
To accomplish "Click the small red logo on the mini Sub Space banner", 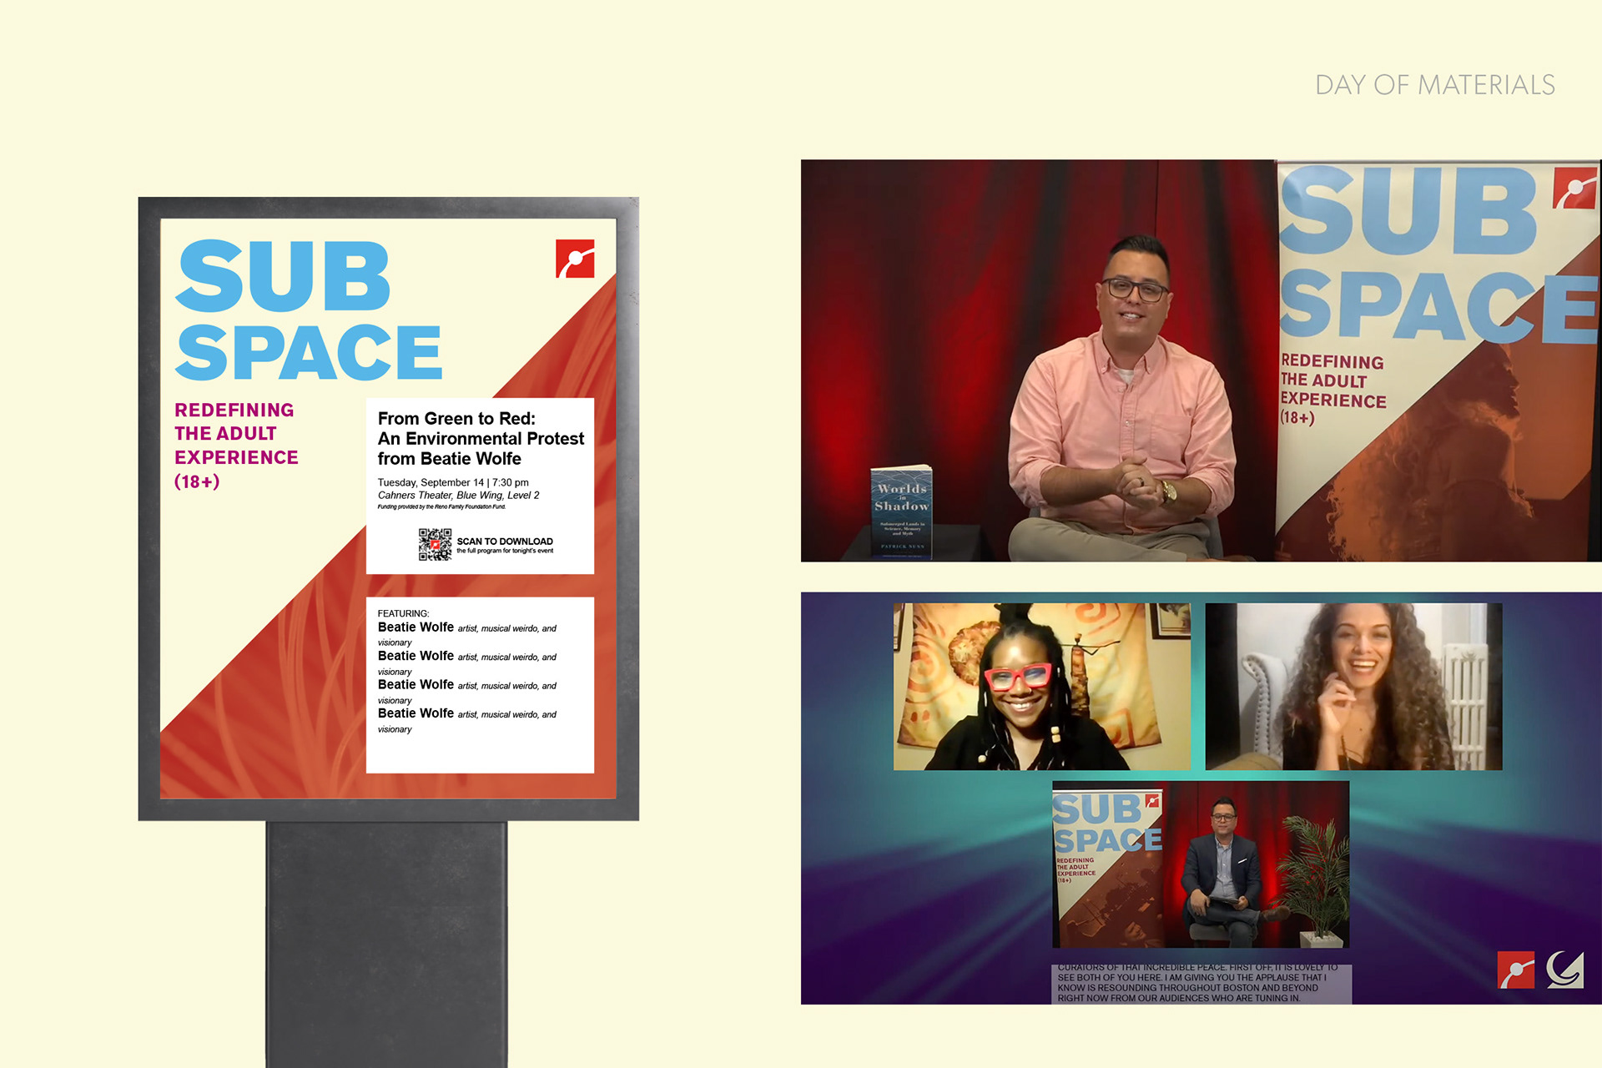I will (x=1152, y=801).
